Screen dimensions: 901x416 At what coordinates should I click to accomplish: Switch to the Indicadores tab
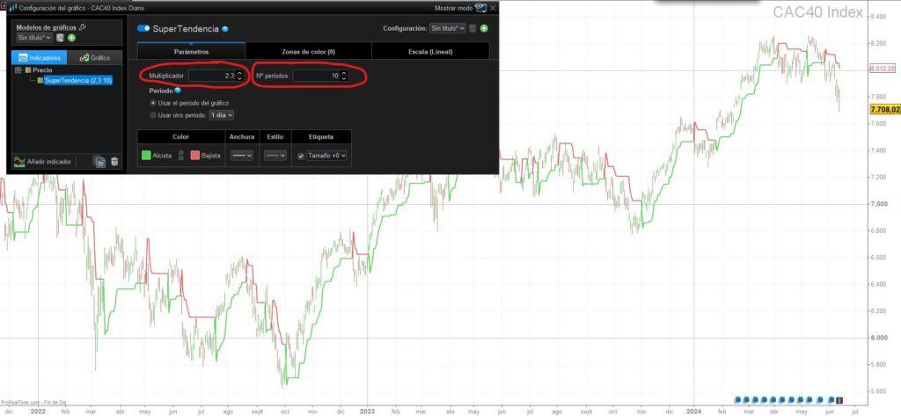click(39, 57)
